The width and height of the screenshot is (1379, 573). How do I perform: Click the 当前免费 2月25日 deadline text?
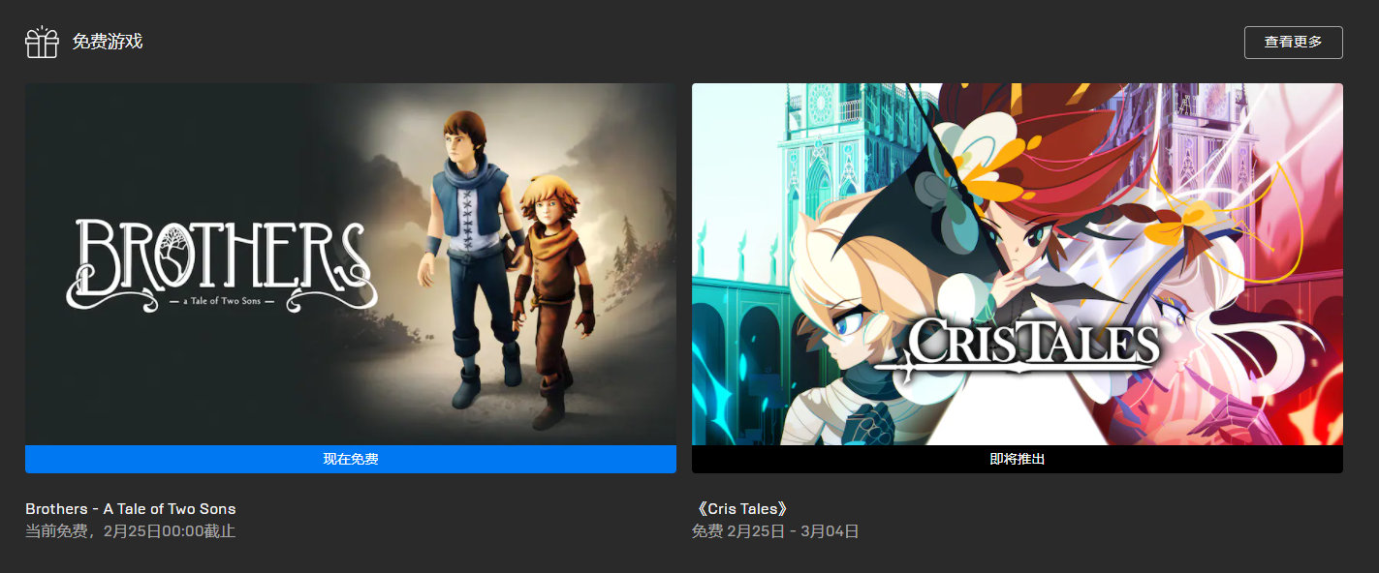point(131,531)
